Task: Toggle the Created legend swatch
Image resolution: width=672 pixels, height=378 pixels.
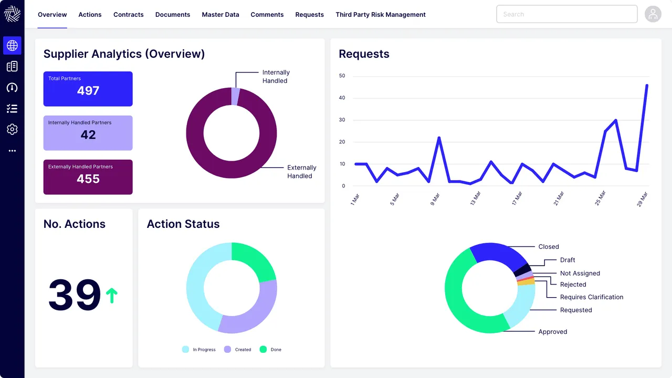Action: (227, 349)
